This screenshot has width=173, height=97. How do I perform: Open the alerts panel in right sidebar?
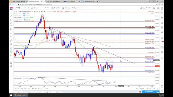point(162,13)
